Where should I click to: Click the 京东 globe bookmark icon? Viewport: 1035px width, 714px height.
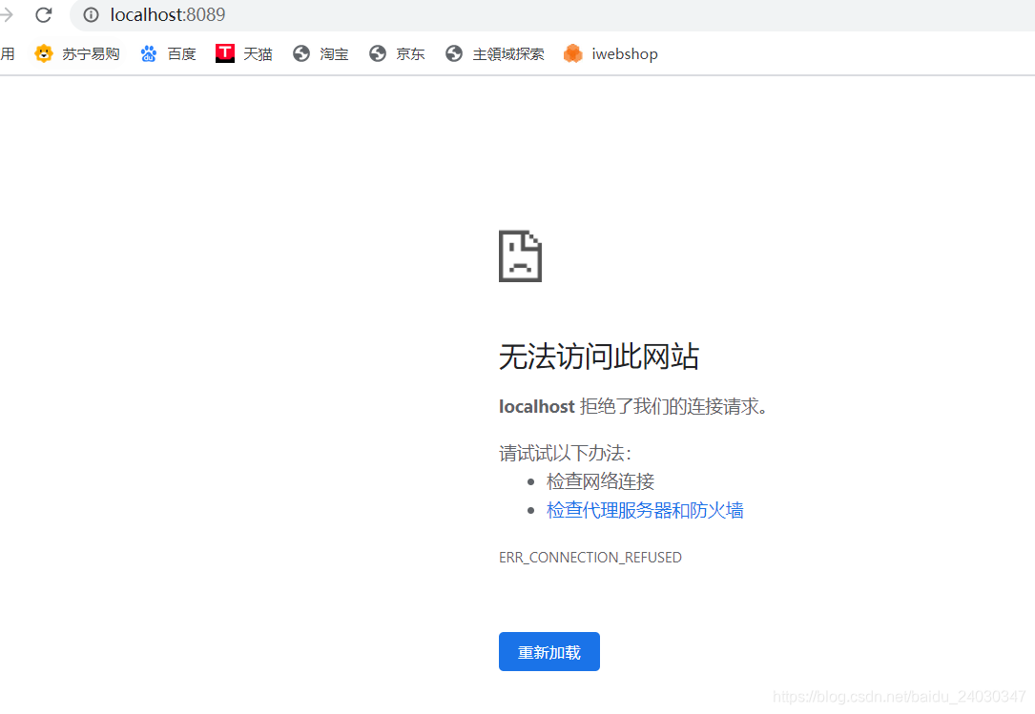[378, 53]
